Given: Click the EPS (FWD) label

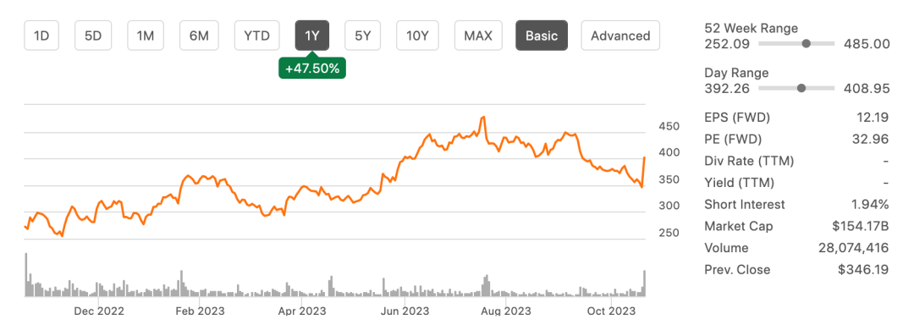Looking at the screenshot, I should [x=737, y=118].
